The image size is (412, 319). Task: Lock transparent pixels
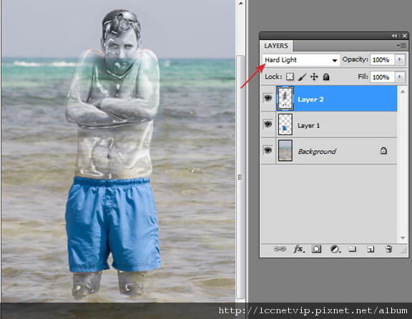pyautogui.click(x=290, y=77)
